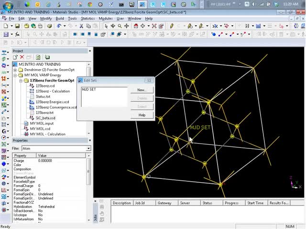Open the Modules menu
This screenshot has width=306, height=229.
(x=106, y=19)
